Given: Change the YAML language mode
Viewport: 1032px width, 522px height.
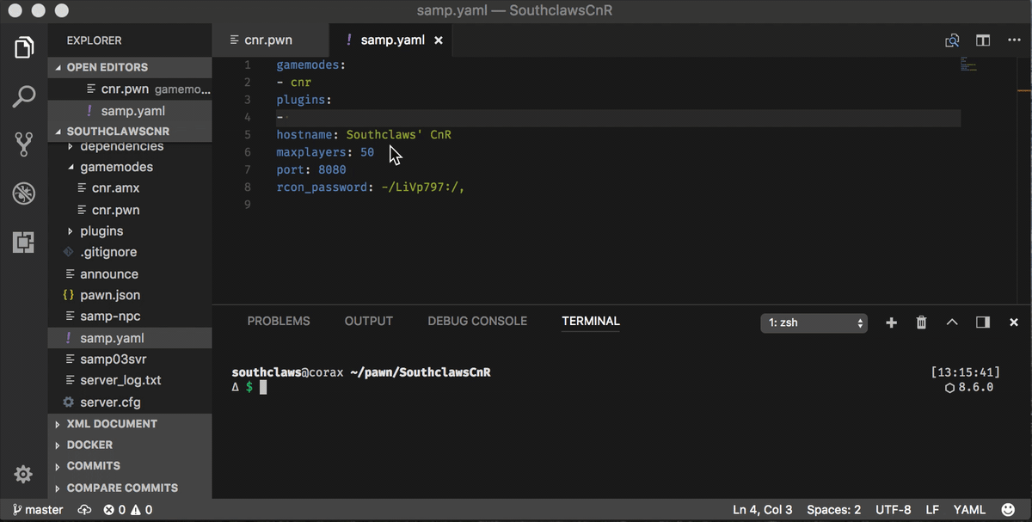Looking at the screenshot, I should [968, 510].
